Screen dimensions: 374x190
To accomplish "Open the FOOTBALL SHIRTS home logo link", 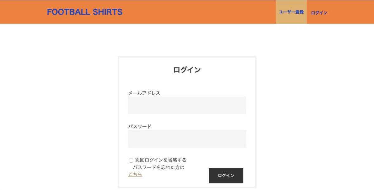I will tap(84, 12).
